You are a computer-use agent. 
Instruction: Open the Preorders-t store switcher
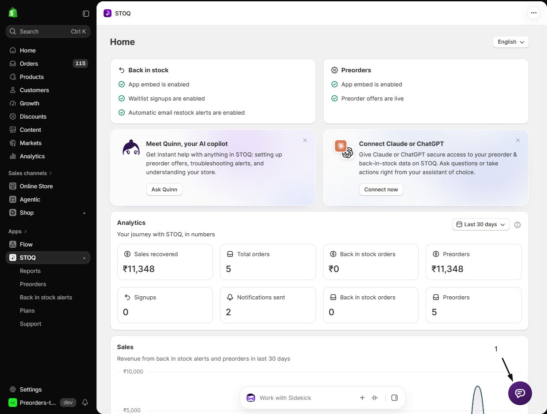pyautogui.click(x=32, y=403)
